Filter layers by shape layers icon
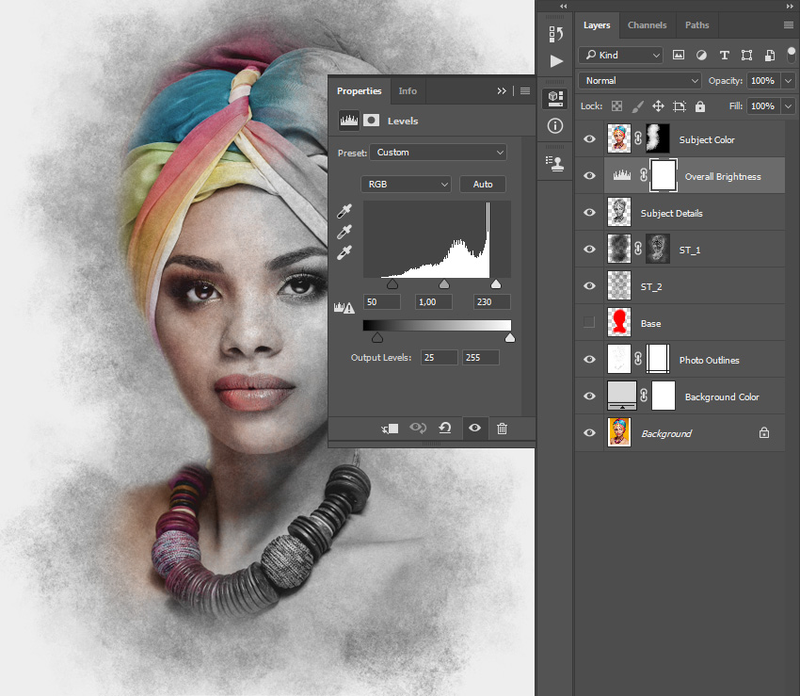The height and width of the screenshot is (696, 800). [x=746, y=56]
